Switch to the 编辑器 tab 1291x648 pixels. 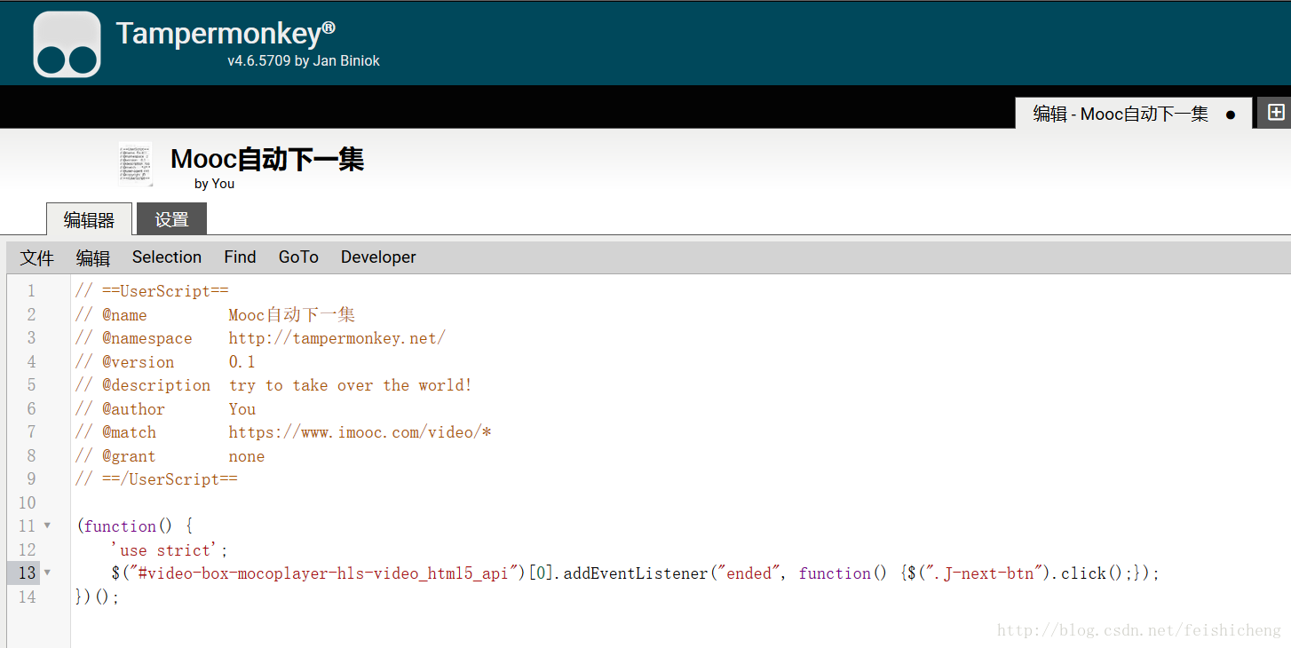pos(89,219)
